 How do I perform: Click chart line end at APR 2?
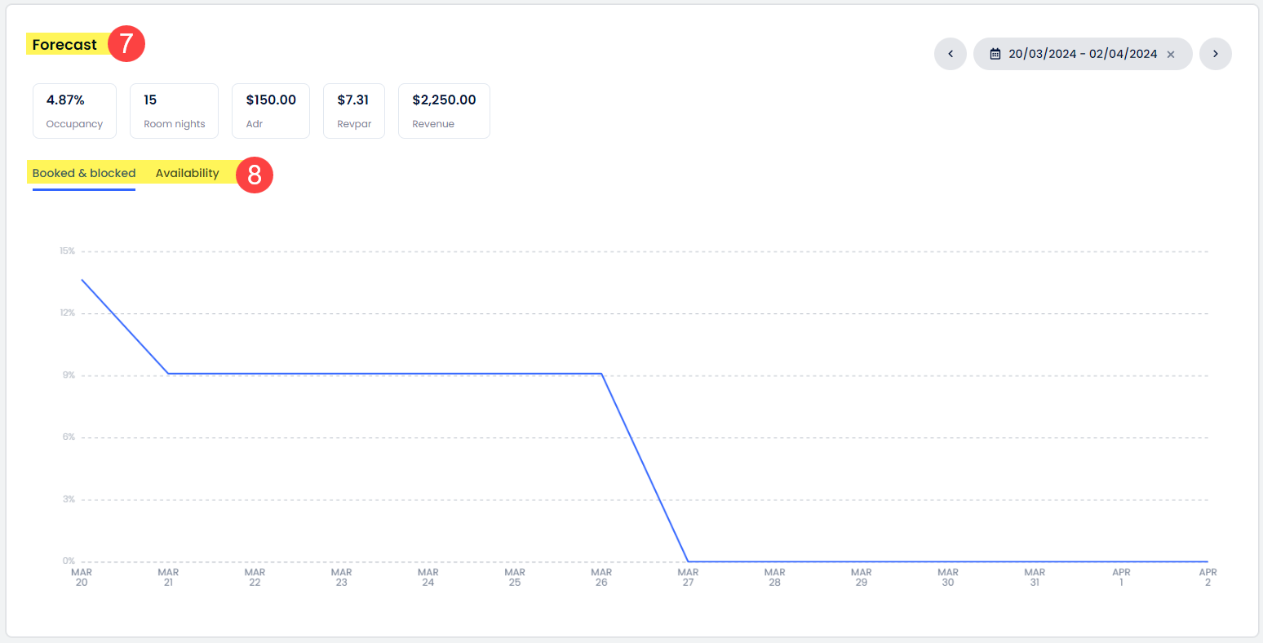point(1208,561)
